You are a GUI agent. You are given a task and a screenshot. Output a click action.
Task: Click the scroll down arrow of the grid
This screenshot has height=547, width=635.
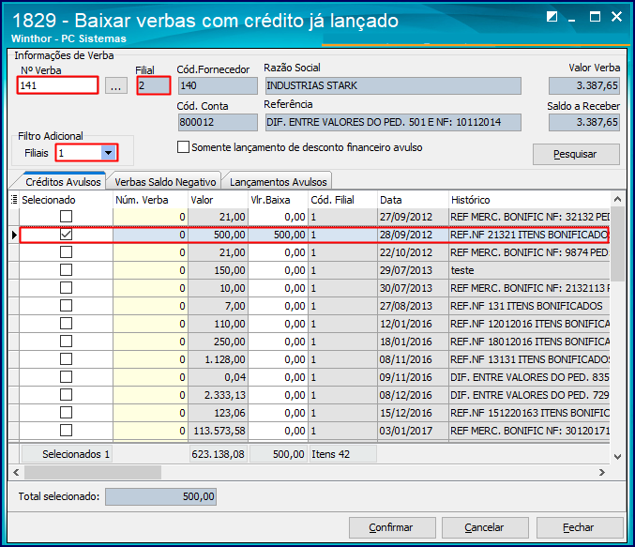[617, 457]
